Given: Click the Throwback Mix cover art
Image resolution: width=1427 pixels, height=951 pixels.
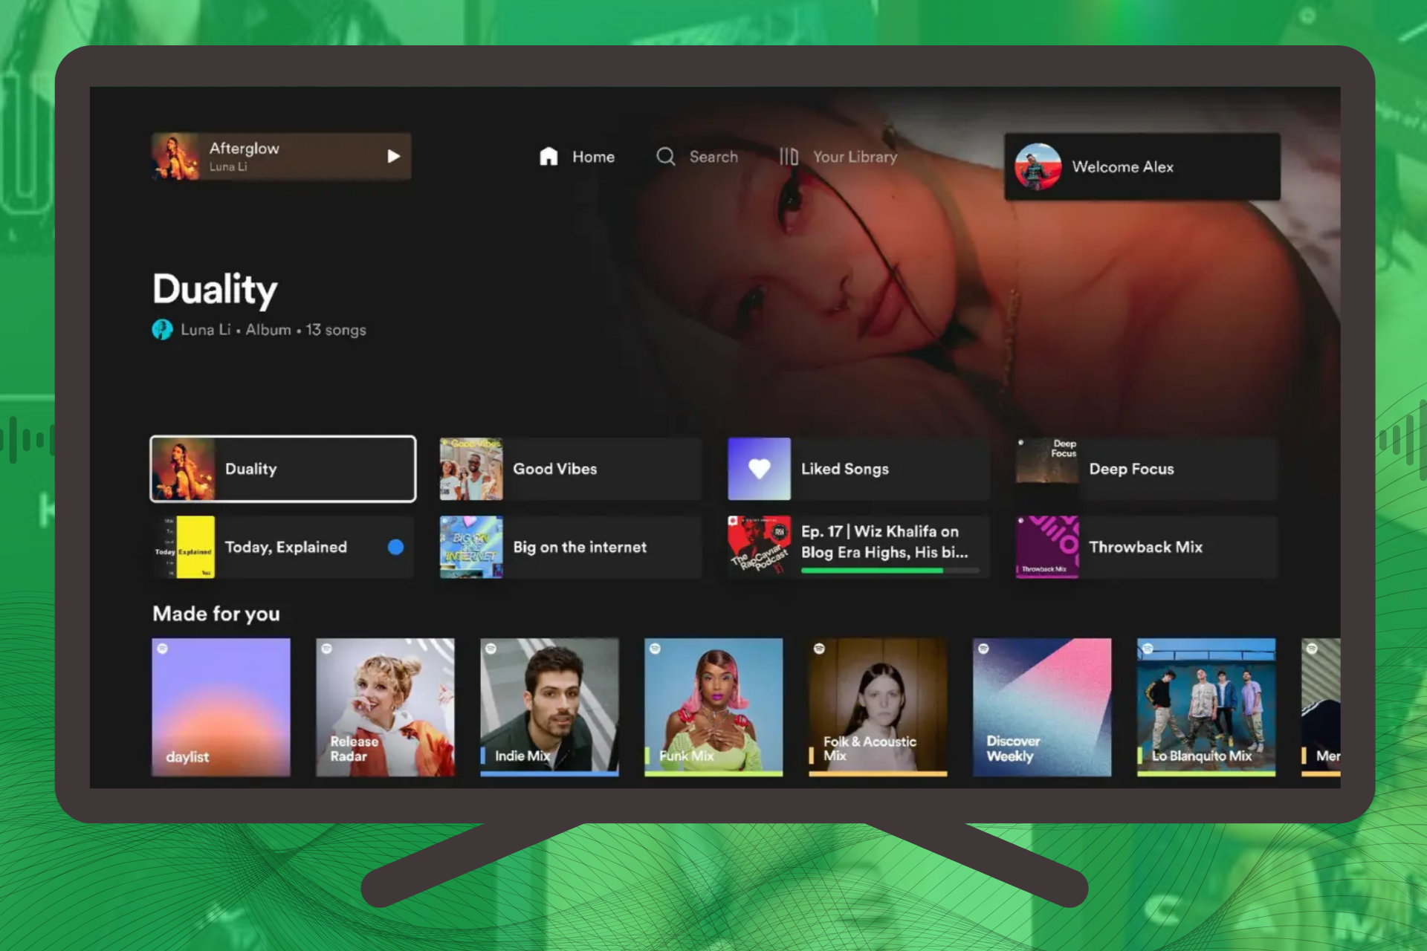Looking at the screenshot, I should point(1047,547).
